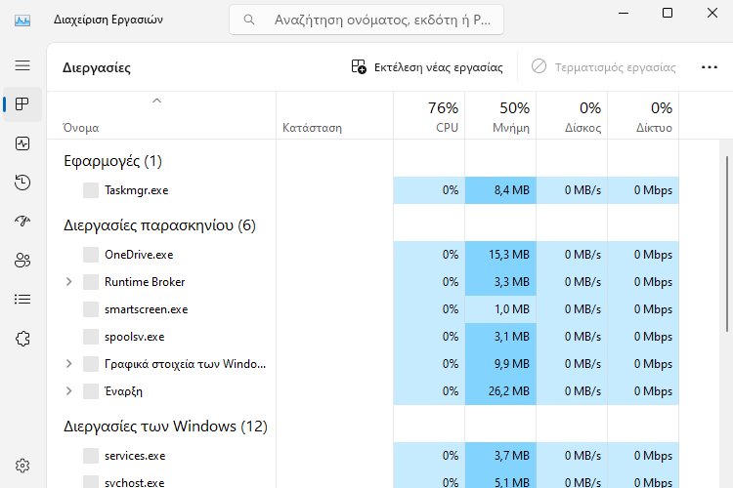Sort by the Δίκτυο 0% column header

644,116
